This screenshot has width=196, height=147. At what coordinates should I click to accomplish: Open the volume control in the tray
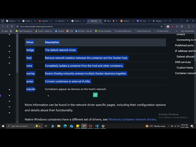(x=178, y=126)
